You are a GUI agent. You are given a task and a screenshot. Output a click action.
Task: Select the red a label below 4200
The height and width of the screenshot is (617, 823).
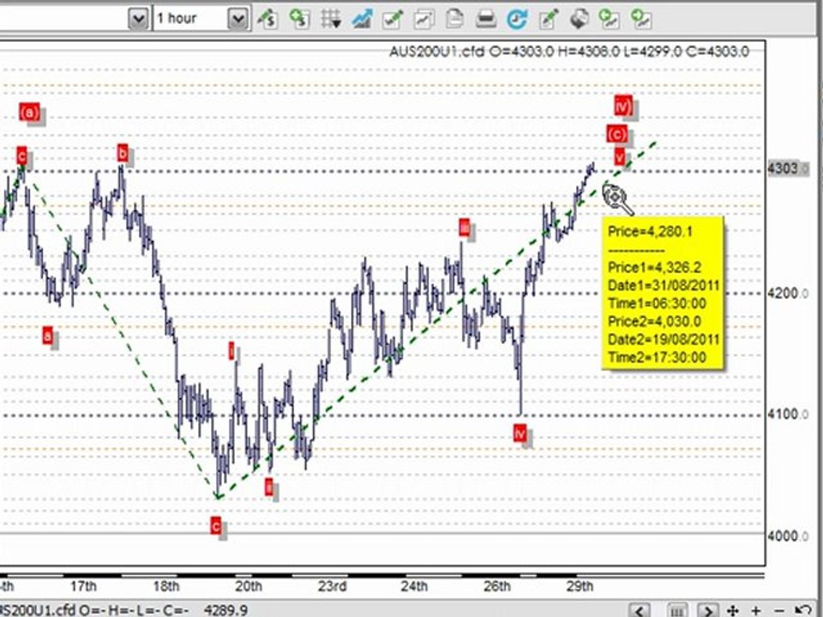click(48, 336)
